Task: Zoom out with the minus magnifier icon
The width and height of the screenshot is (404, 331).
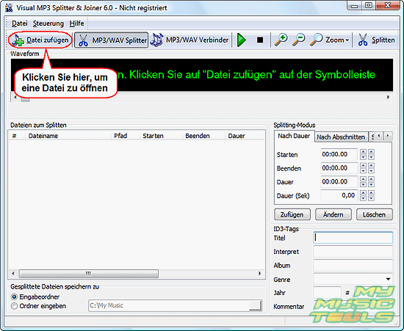Action: pos(299,40)
